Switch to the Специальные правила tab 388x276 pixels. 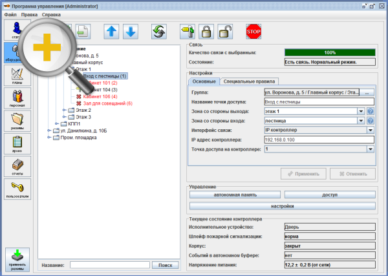click(x=249, y=81)
